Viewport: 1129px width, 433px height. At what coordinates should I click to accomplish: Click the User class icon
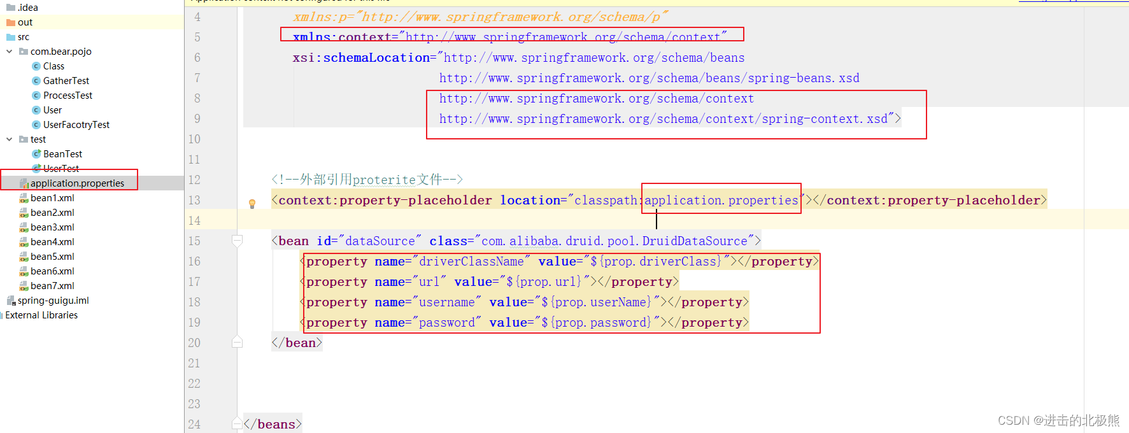pyautogui.click(x=36, y=110)
